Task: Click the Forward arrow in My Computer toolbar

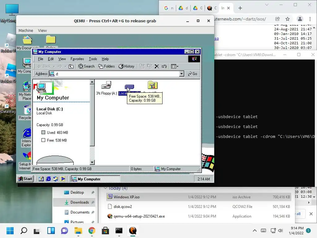Action: 60,66
